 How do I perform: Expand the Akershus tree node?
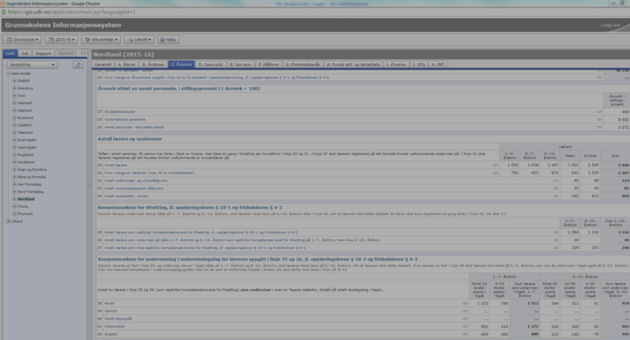(x=14, y=88)
